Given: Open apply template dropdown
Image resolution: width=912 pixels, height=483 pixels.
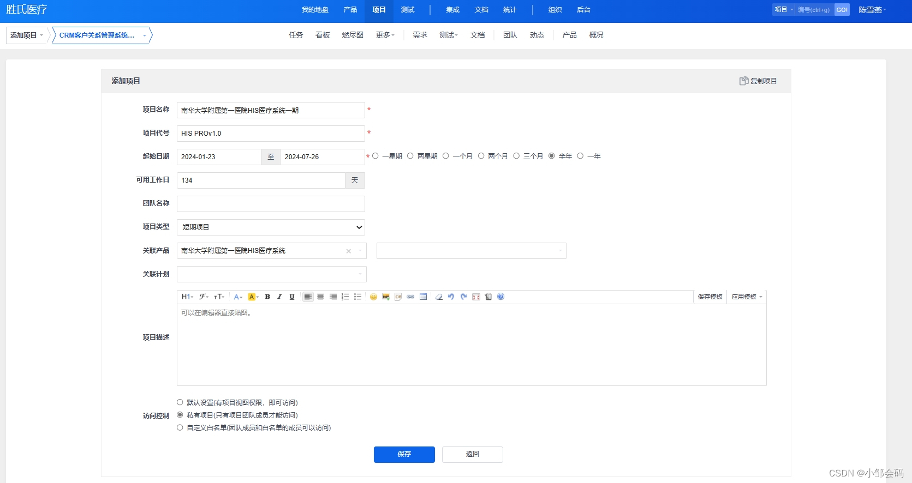Looking at the screenshot, I should (747, 297).
